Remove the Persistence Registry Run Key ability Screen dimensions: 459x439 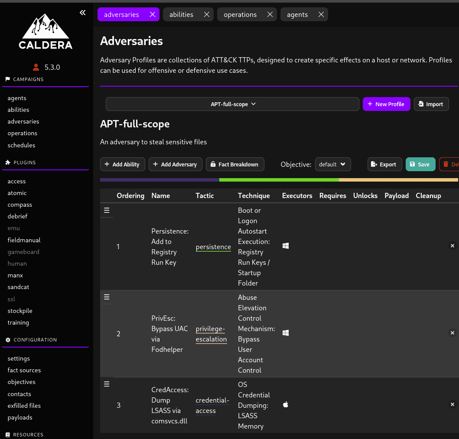[x=452, y=246]
